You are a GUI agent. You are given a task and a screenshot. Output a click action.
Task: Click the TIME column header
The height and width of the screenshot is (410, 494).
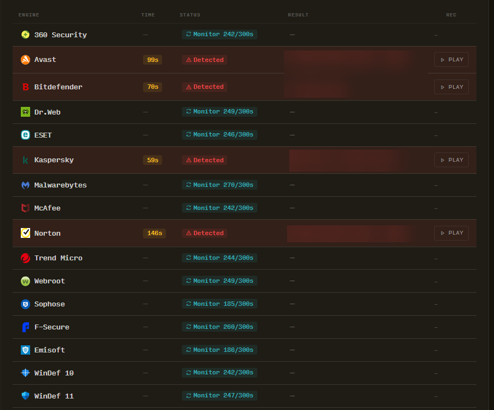click(x=148, y=15)
